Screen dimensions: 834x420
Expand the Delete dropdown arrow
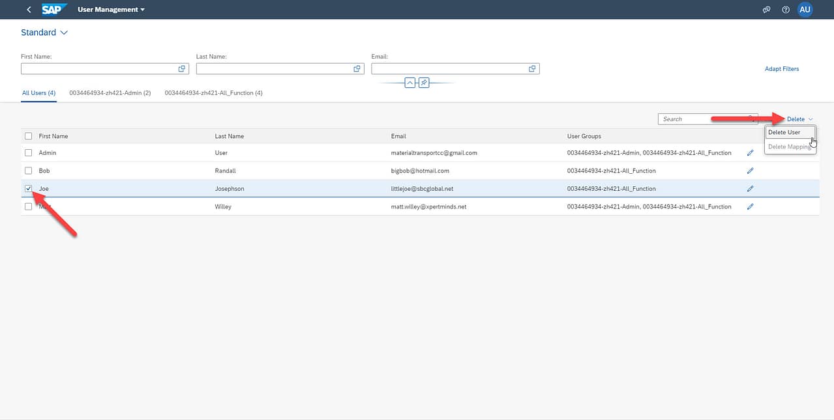tap(811, 119)
